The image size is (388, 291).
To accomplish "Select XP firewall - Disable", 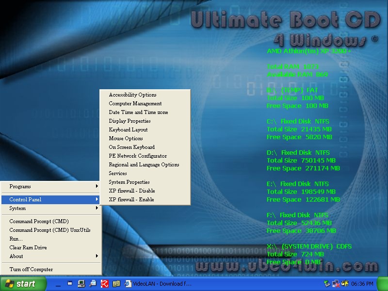I will pos(132,191).
